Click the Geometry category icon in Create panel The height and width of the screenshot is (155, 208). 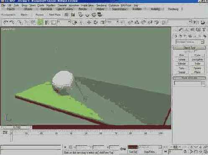click(x=176, y=36)
